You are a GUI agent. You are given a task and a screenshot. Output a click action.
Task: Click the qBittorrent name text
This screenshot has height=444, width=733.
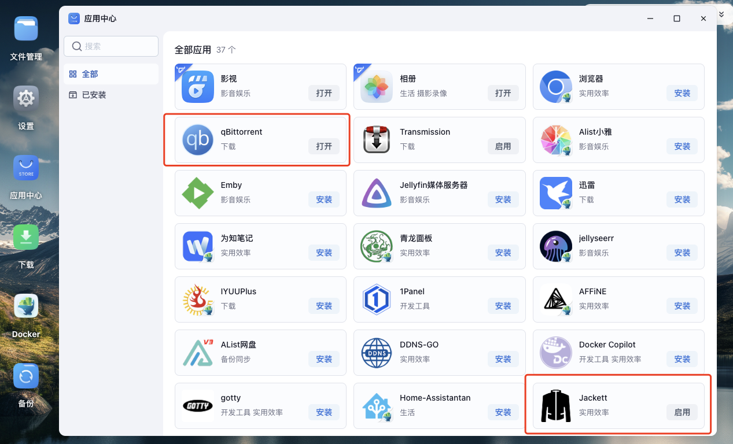241,132
